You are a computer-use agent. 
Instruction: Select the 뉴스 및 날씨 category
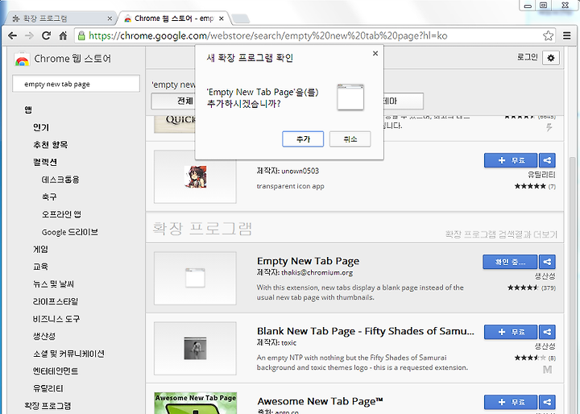[x=53, y=284]
